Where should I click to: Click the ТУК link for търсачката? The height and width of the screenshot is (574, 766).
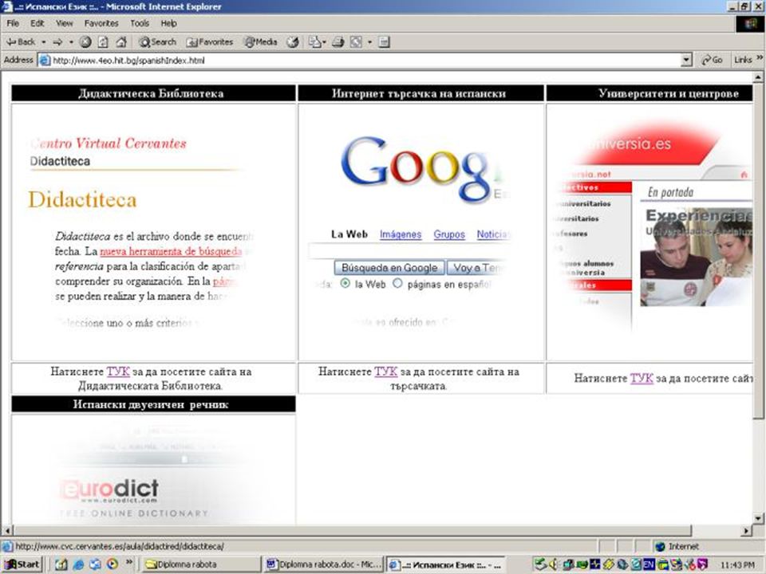[x=386, y=372]
